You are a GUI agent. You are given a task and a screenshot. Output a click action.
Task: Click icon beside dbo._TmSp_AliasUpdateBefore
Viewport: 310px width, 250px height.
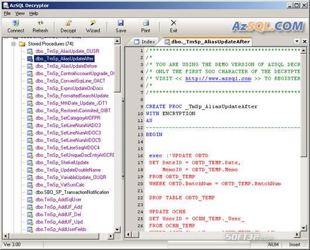pos(30,66)
